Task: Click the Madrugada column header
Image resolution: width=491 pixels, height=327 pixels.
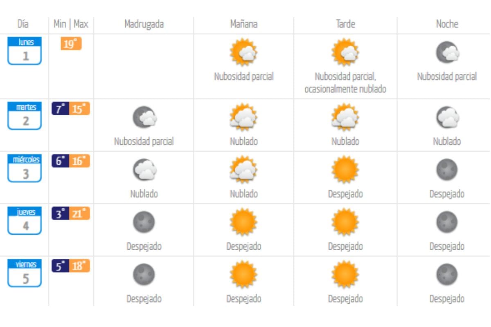Action: (x=144, y=24)
